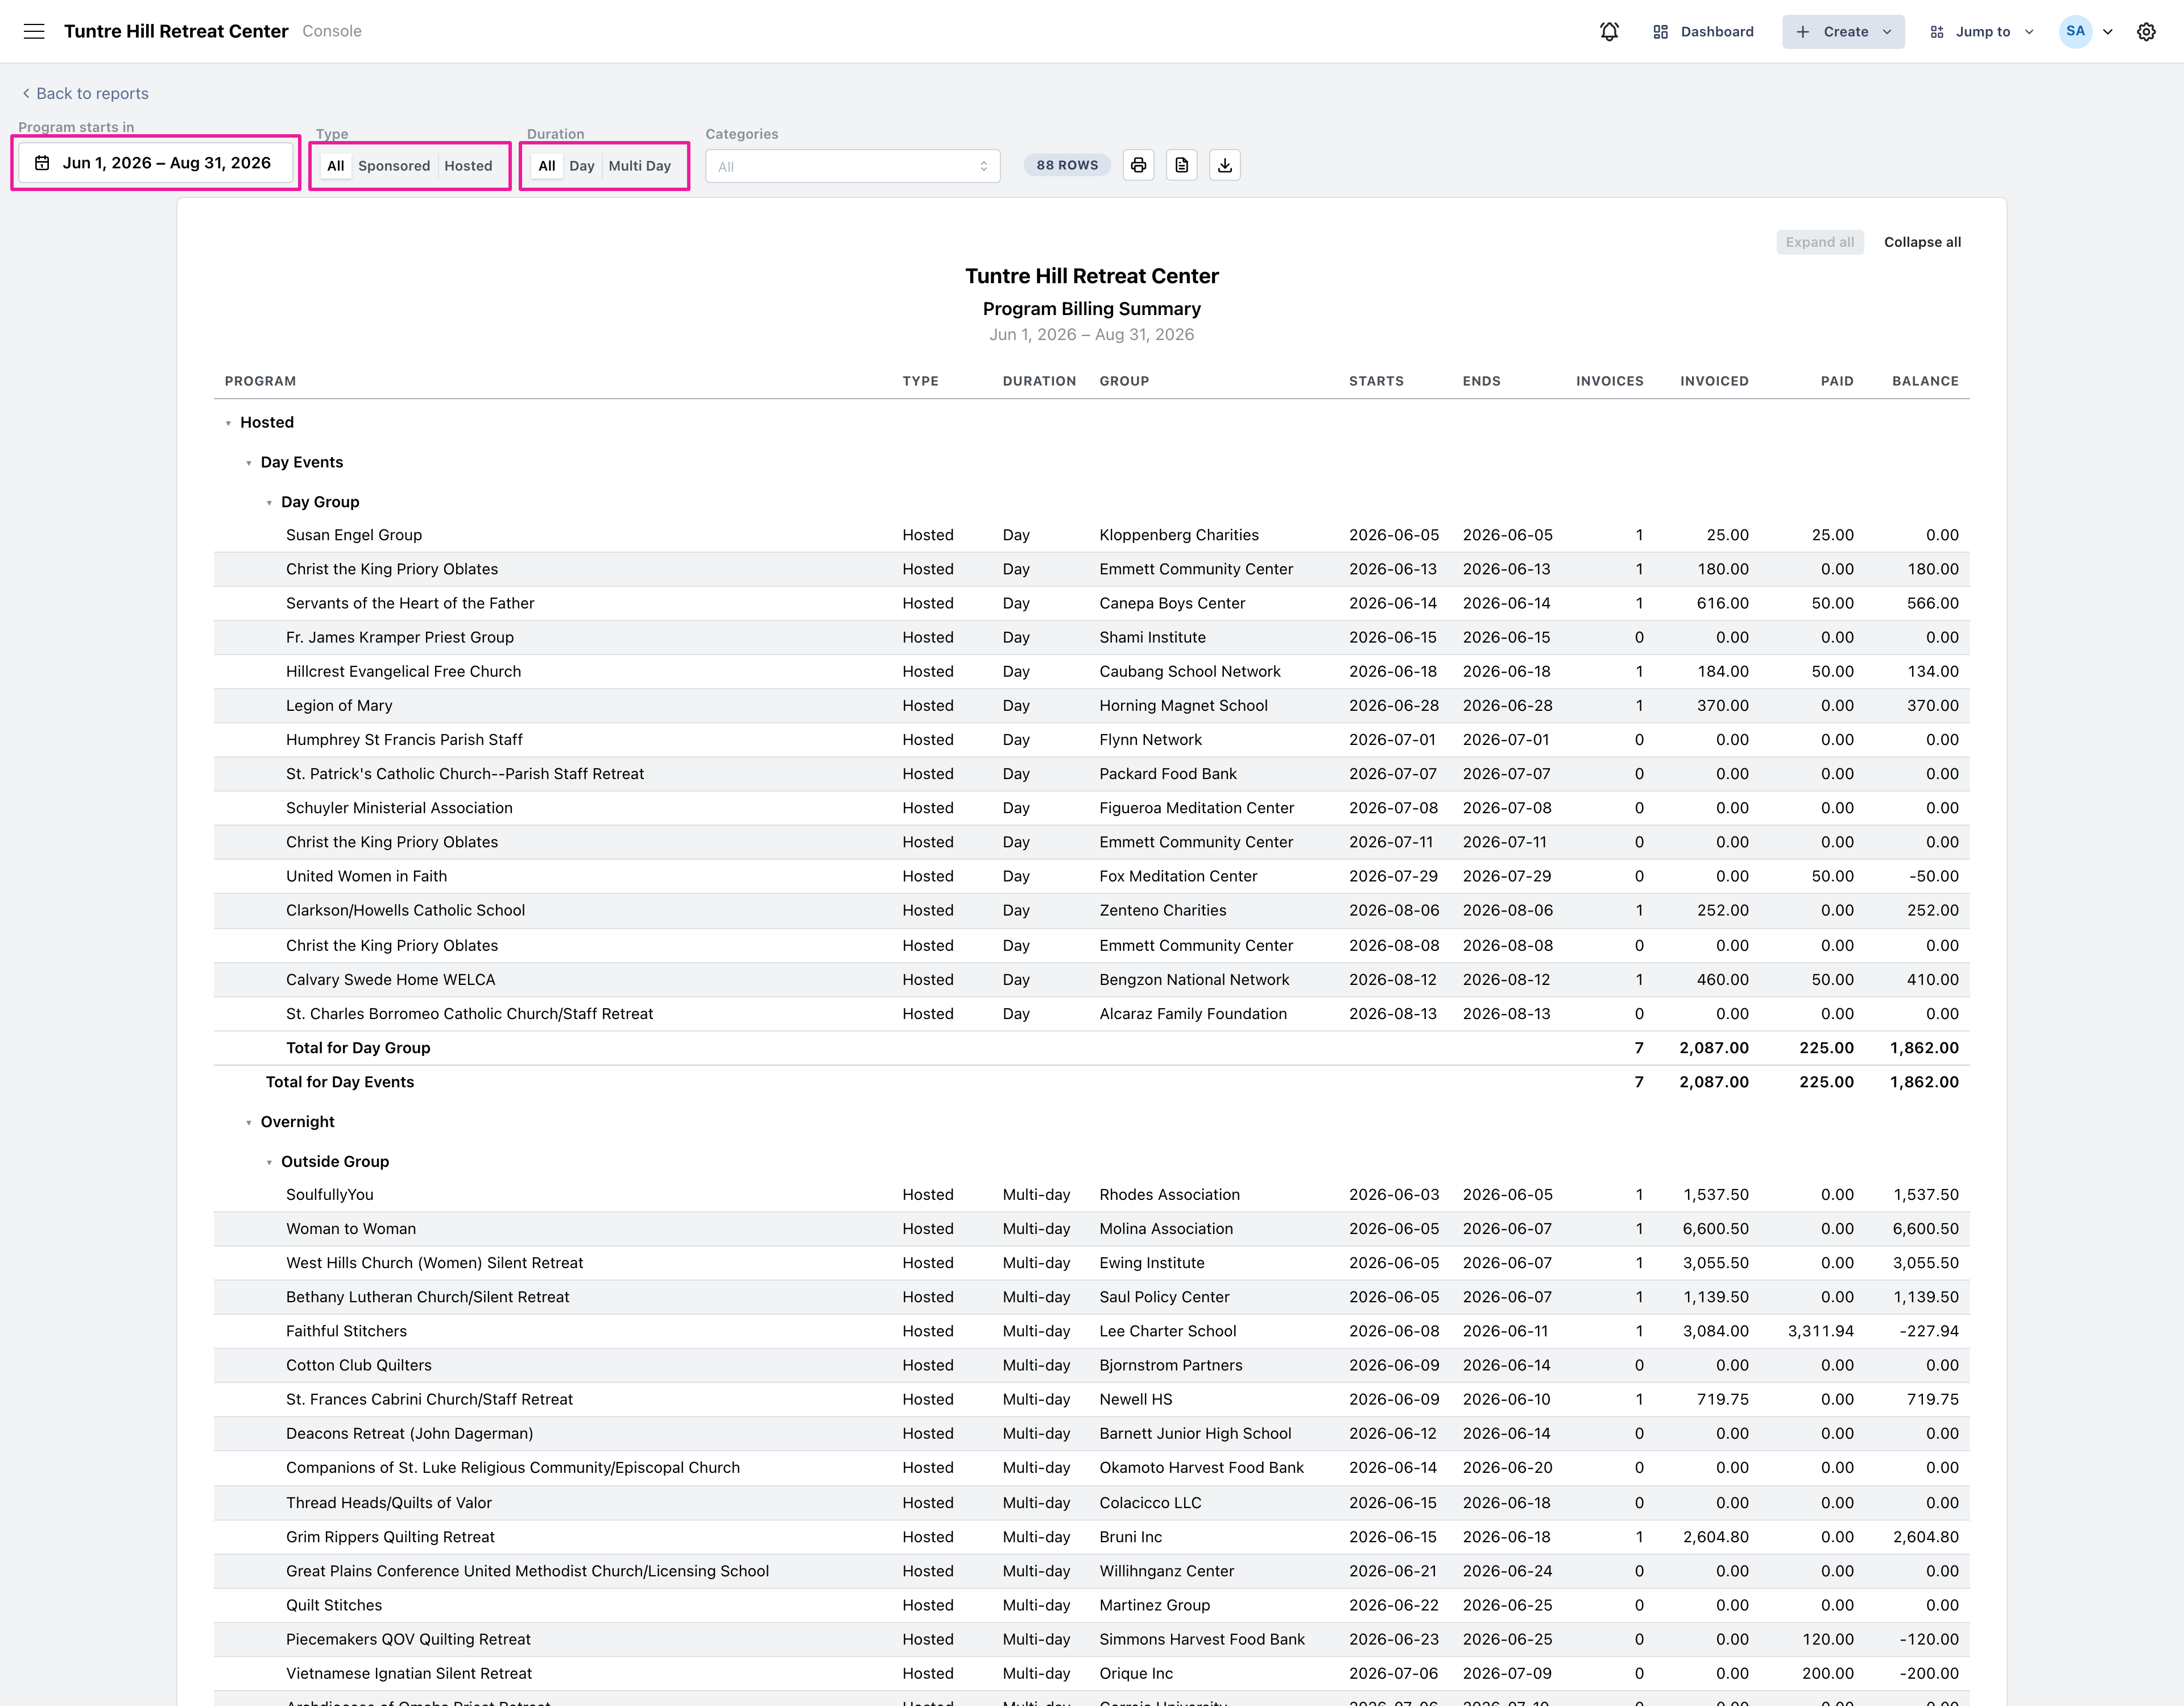Screen dimensions: 2184x1706
Task: Click the Kloppenberg Charities group cell
Action: point(1179,535)
